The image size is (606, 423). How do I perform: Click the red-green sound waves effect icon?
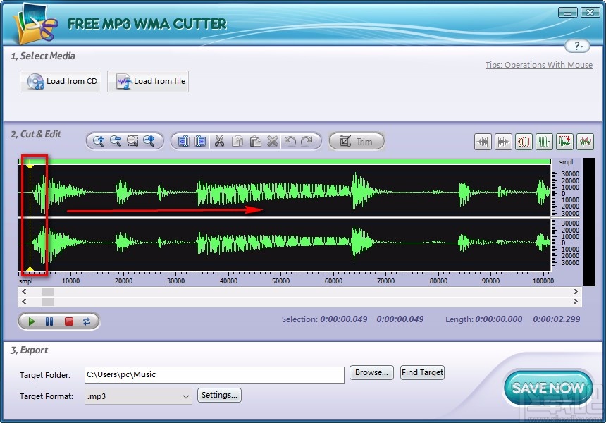pyautogui.click(x=524, y=142)
